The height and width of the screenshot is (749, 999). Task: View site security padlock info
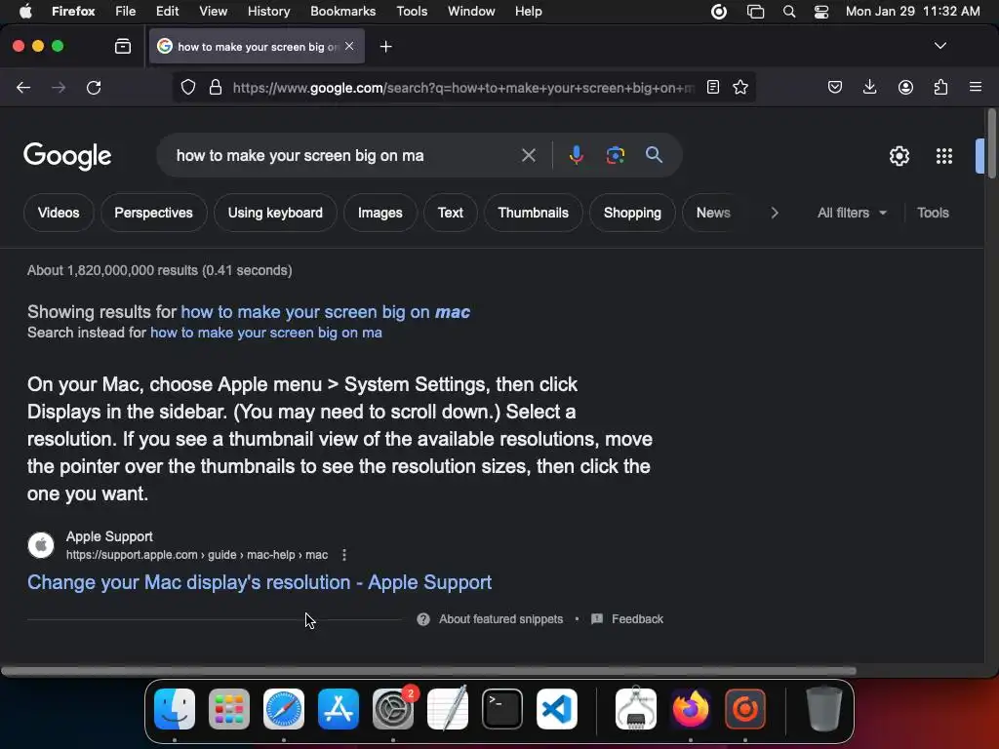(216, 87)
